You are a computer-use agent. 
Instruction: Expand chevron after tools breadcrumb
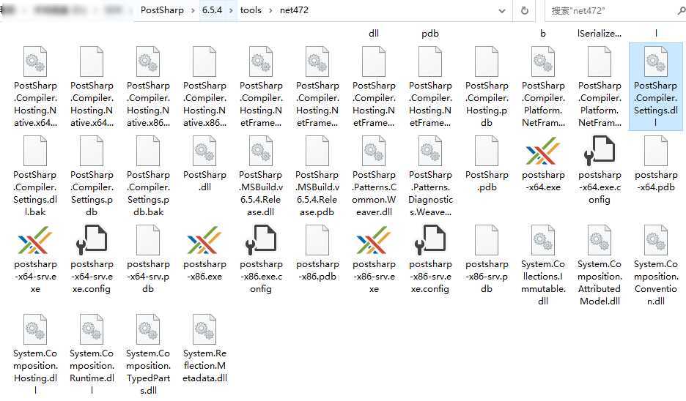click(x=270, y=10)
